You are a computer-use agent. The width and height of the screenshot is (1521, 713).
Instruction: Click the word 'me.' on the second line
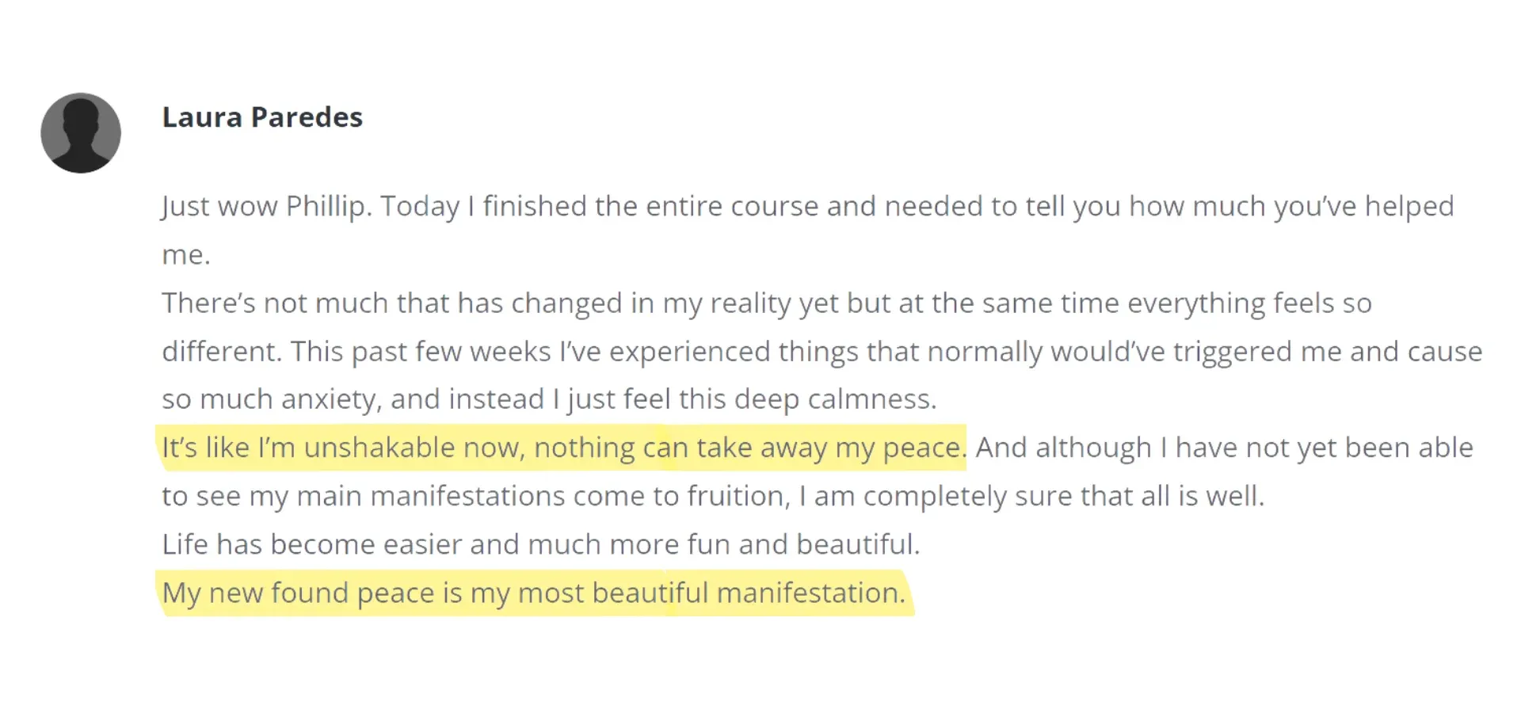pos(186,255)
